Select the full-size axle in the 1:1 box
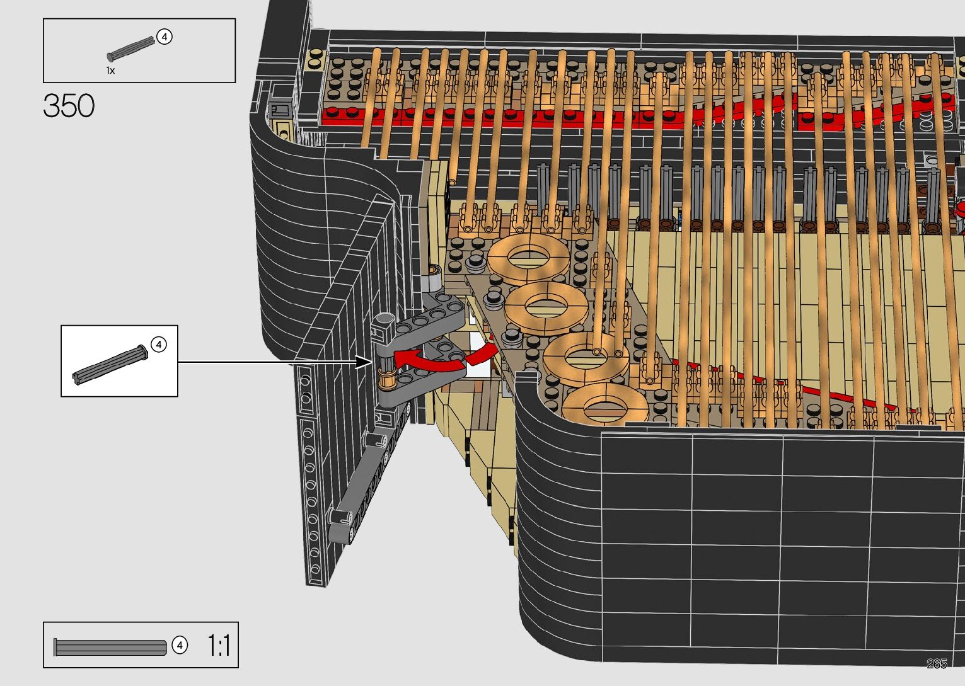 (x=110, y=647)
